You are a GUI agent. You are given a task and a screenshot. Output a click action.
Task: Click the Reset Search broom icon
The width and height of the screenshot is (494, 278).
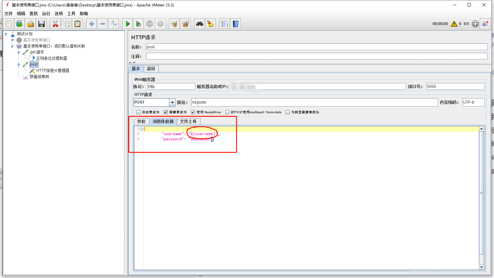coord(211,24)
